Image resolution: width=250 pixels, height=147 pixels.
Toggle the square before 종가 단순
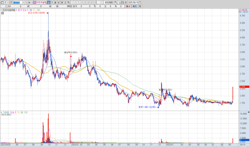(x=17, y=10)
